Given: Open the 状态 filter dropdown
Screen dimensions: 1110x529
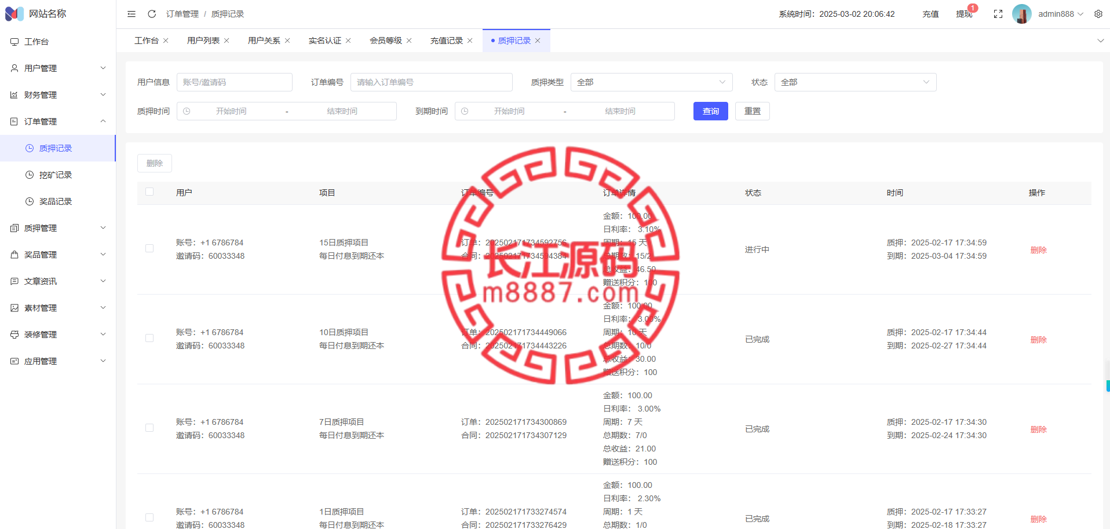Looking at the screenshot, I should 856,82.
